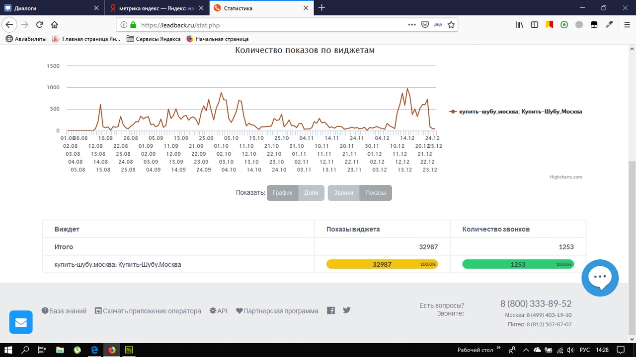Click the Показы виджета column header

click(353, 229)
